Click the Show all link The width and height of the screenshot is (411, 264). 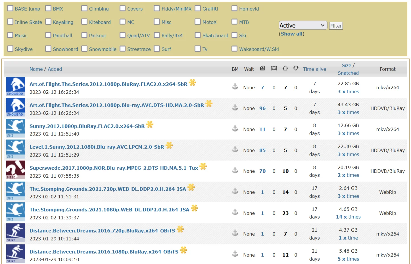coord(291,34)
